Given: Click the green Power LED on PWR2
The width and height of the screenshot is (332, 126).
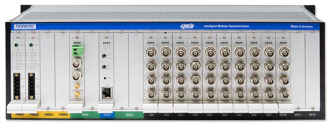Looking at the screenshot, I should [x=32, y=45].
